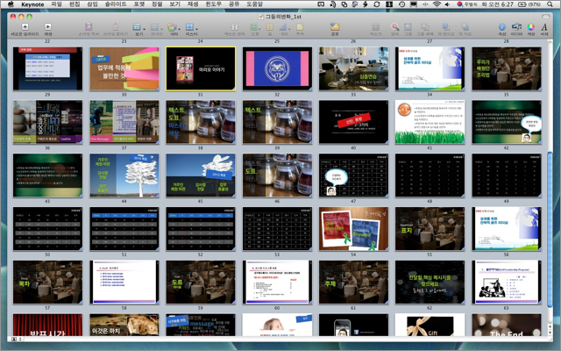Click the Text Box (텍스트 상자) icon
This screenshot has width=561, height=351.
pos(235,27)
